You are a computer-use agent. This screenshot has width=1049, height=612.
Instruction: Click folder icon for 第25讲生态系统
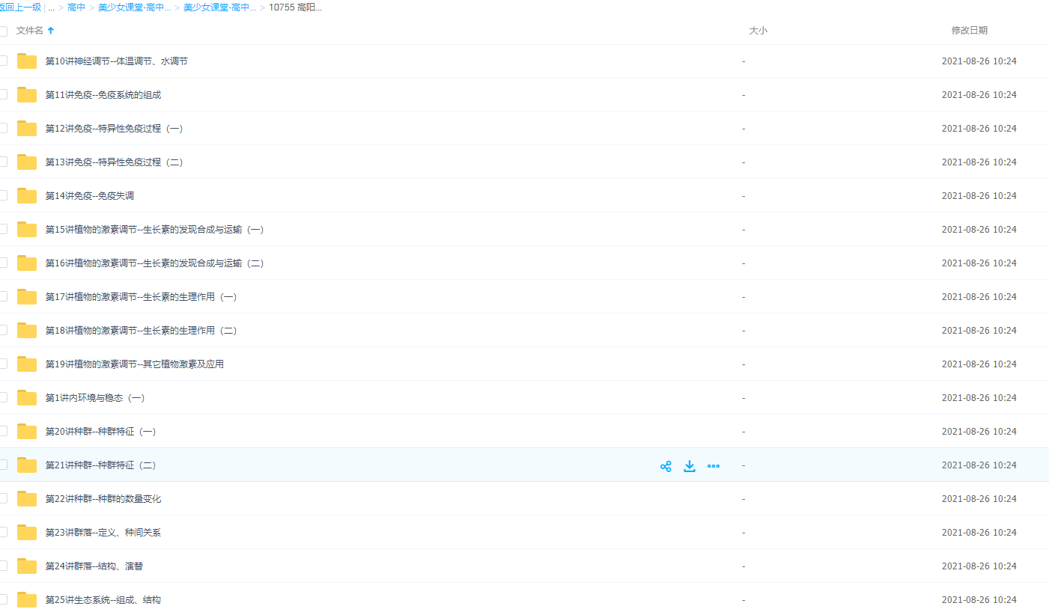click(27, 600)
